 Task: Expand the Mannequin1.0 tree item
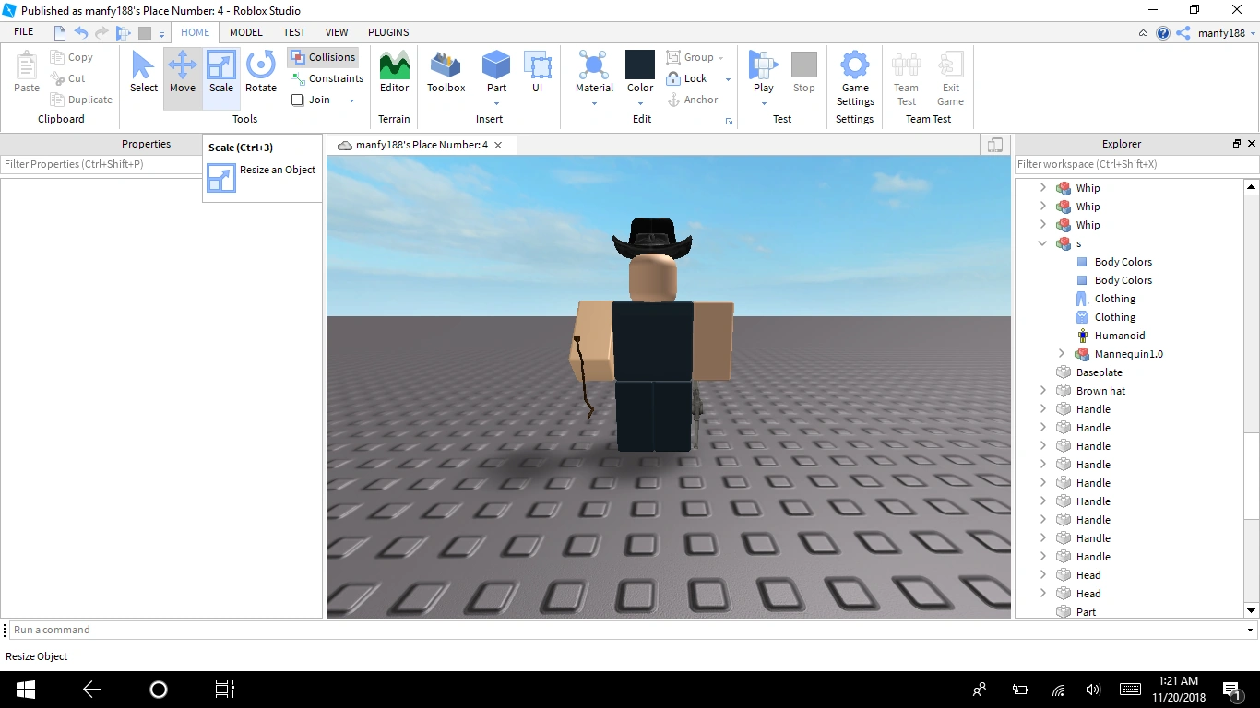(1061, 353)
